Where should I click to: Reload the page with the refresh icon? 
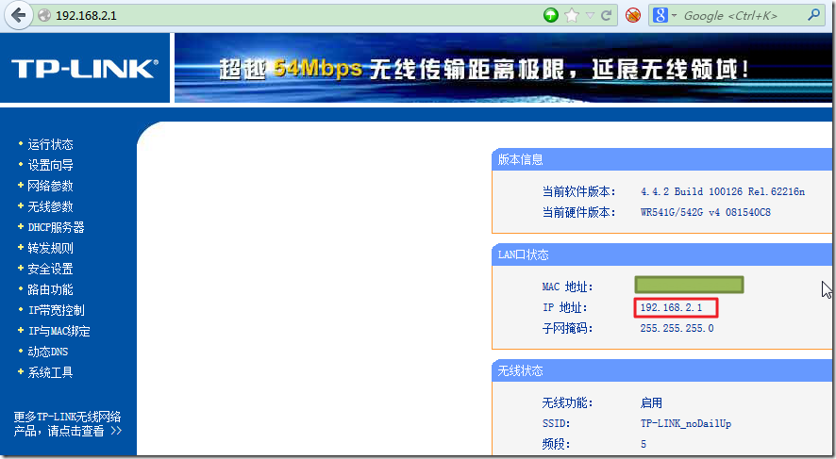click(606, 15)
